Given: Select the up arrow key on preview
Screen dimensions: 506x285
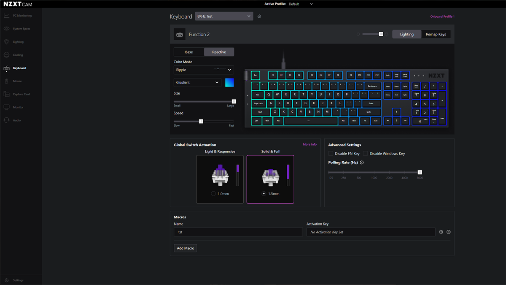Looking at the screenshot, I should [396, 112].
